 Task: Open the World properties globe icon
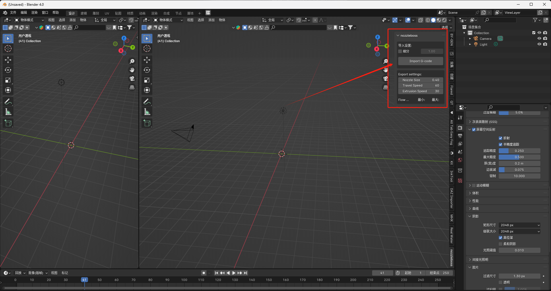click(x=460, y=160)
